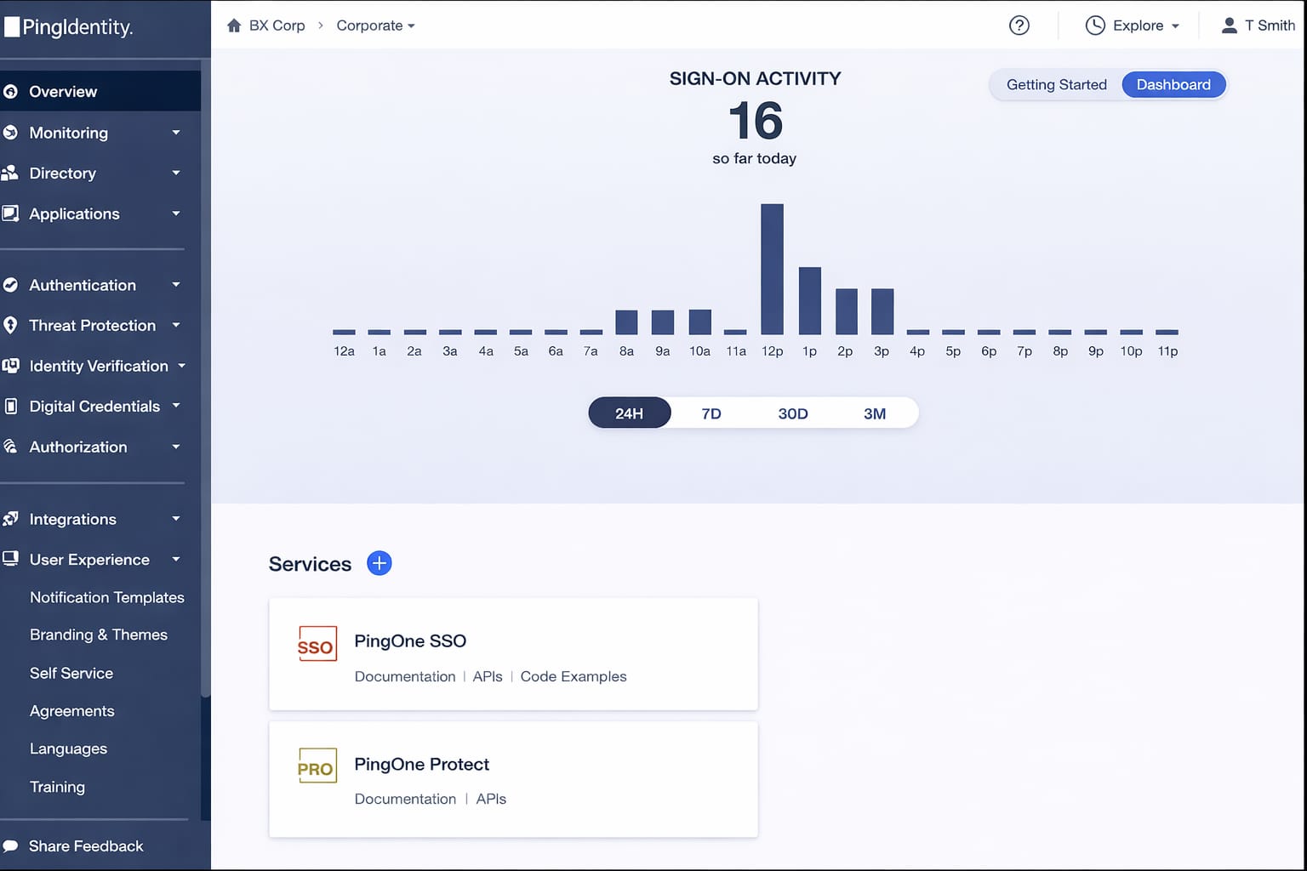Click the Applications sidebar icon

click(x=10, y=213)
